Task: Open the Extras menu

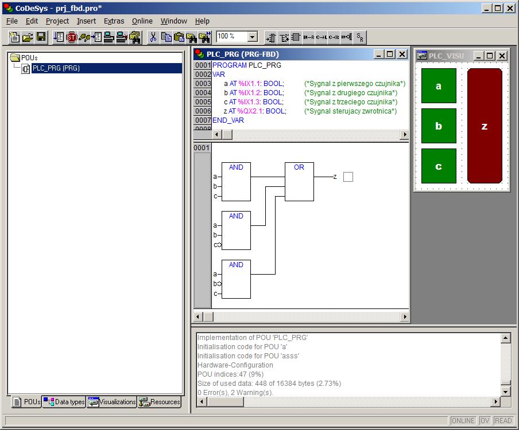Action: coord(114,21)
